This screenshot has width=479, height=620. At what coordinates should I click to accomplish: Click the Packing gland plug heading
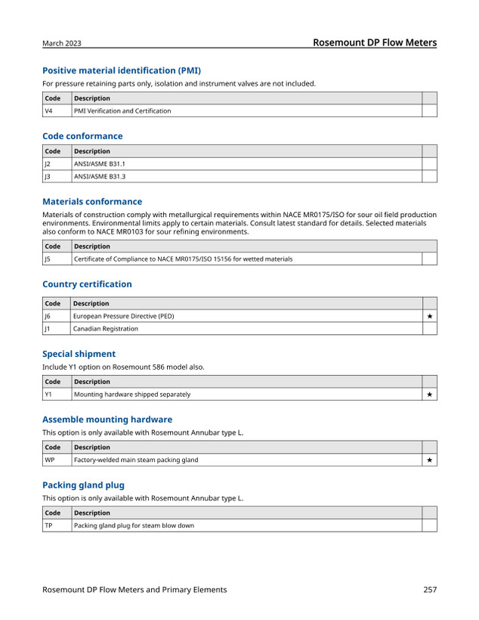[x=83, y=485]
